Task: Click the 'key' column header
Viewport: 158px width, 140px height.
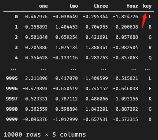Action: point(147,6)
